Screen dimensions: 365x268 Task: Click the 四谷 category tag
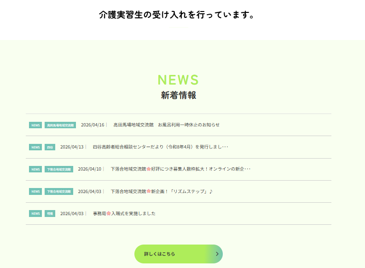[50, 147]
